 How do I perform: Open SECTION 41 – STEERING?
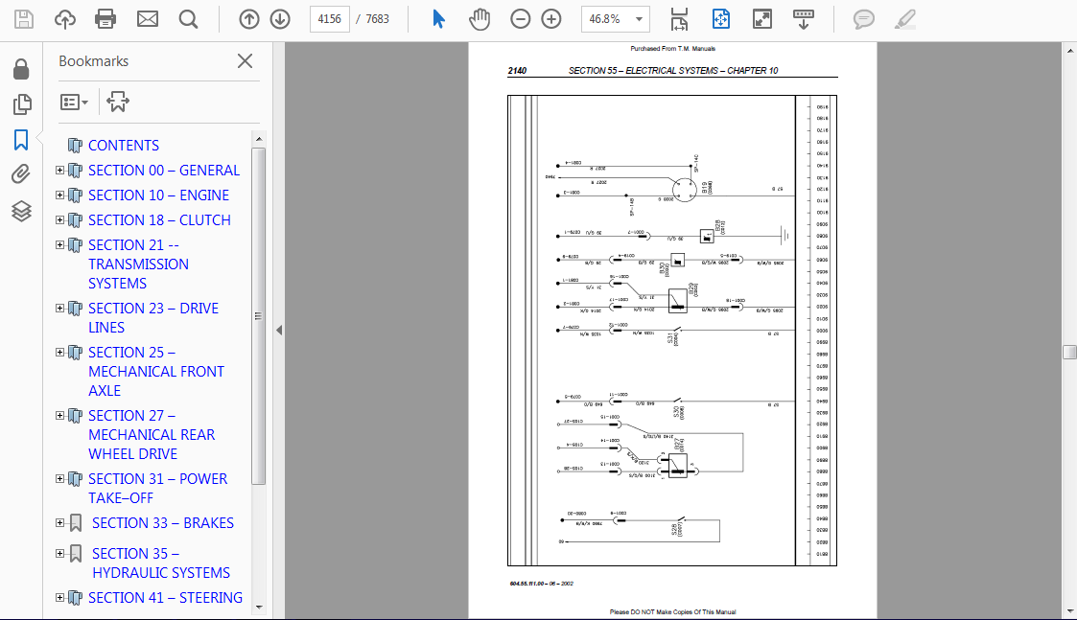(x=165, y=597)
